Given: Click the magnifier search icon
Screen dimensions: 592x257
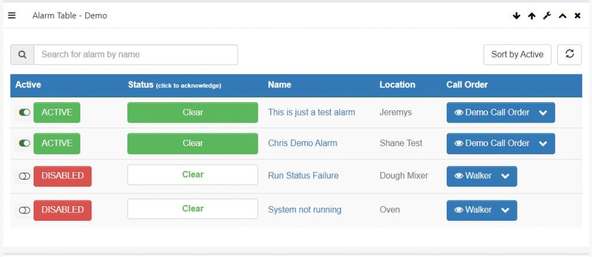Looking at the screenshot, I should [23, 55].
